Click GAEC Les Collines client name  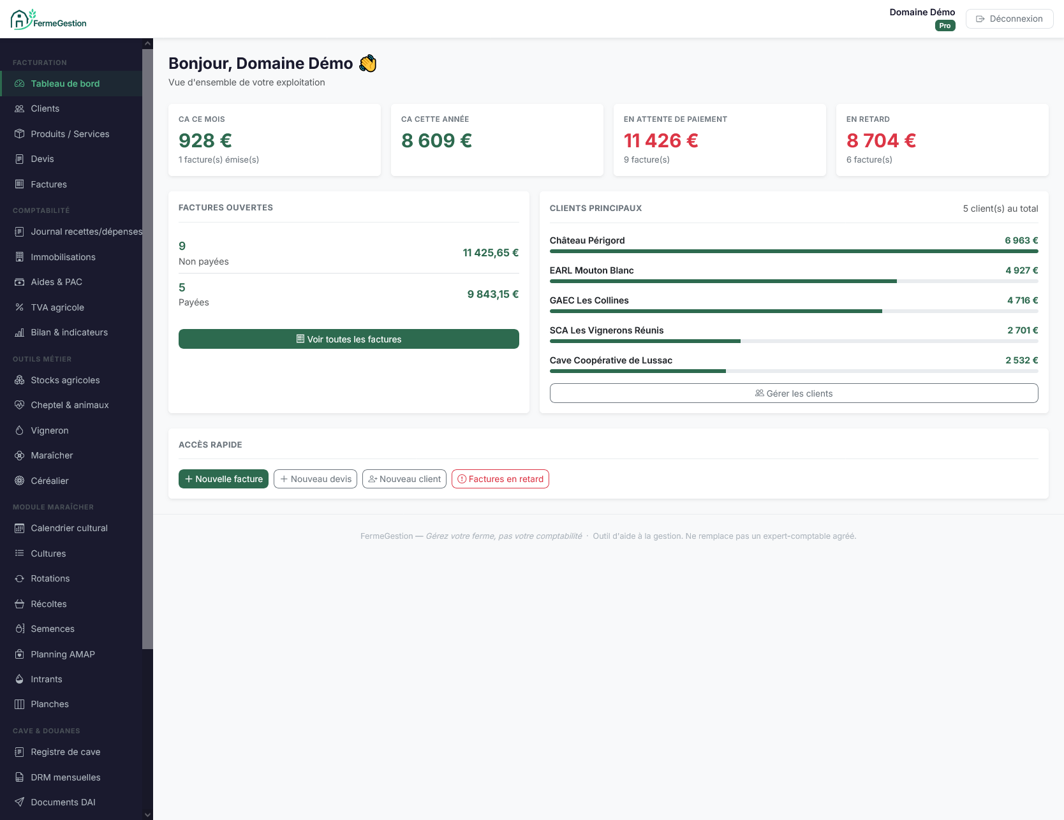click(589, 300)
